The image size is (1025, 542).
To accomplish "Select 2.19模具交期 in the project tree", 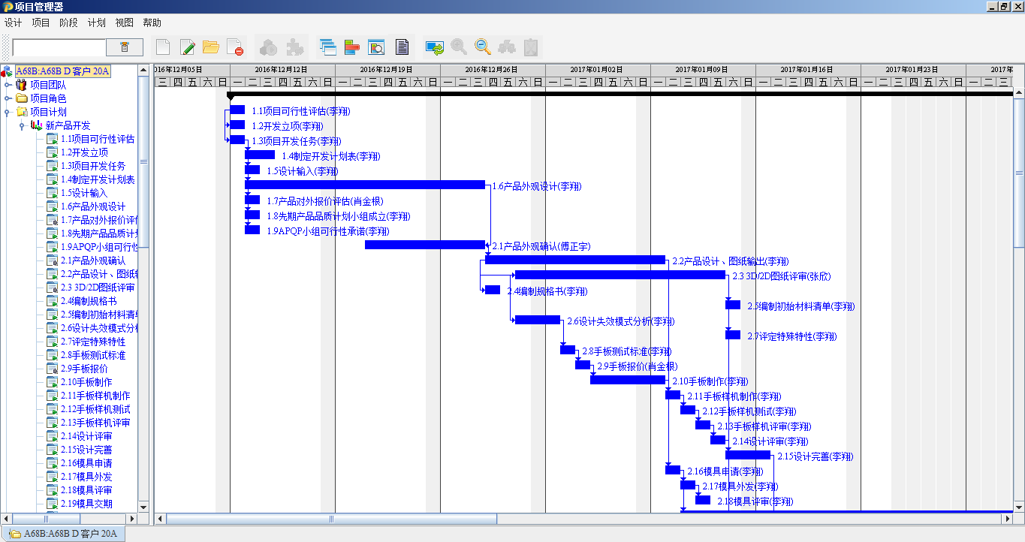I will pyautogui.click(x=86, y=504).
